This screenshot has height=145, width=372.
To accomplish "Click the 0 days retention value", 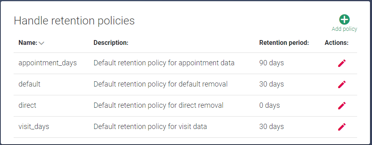I will 270,105.
